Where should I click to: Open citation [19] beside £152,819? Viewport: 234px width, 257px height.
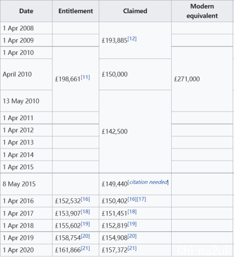(x=132, y=224)
